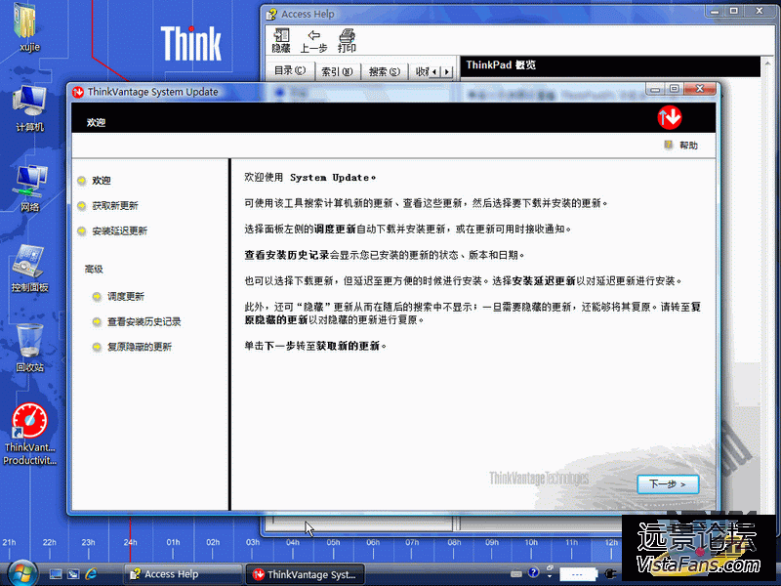Switch to the 目录 contents tab
This screenshot has height=586, width=781.
289,71
